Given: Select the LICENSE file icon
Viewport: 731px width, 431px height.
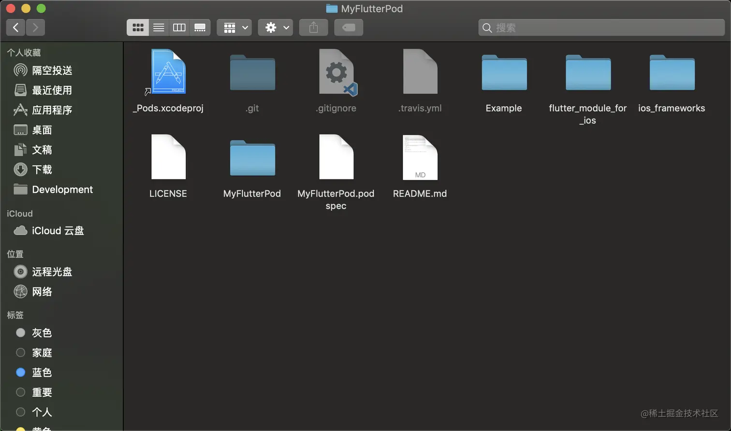Looking at the screenshot, I should (168, 157).
